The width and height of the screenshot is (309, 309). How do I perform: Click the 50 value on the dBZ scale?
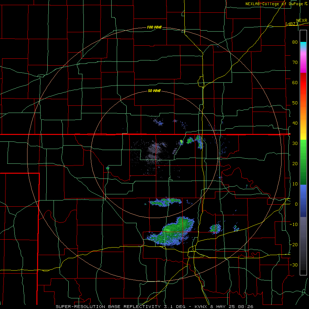pyautogui.click(x=295, y=103)
